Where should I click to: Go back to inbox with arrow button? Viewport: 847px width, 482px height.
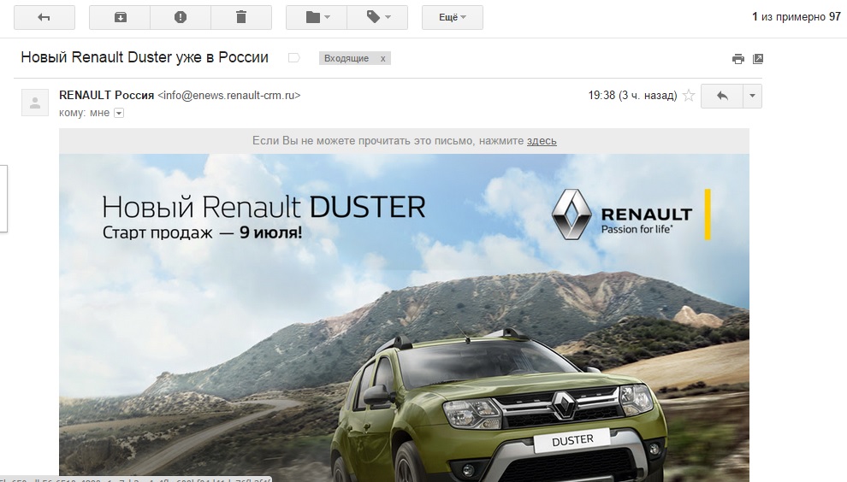point(44,17)
